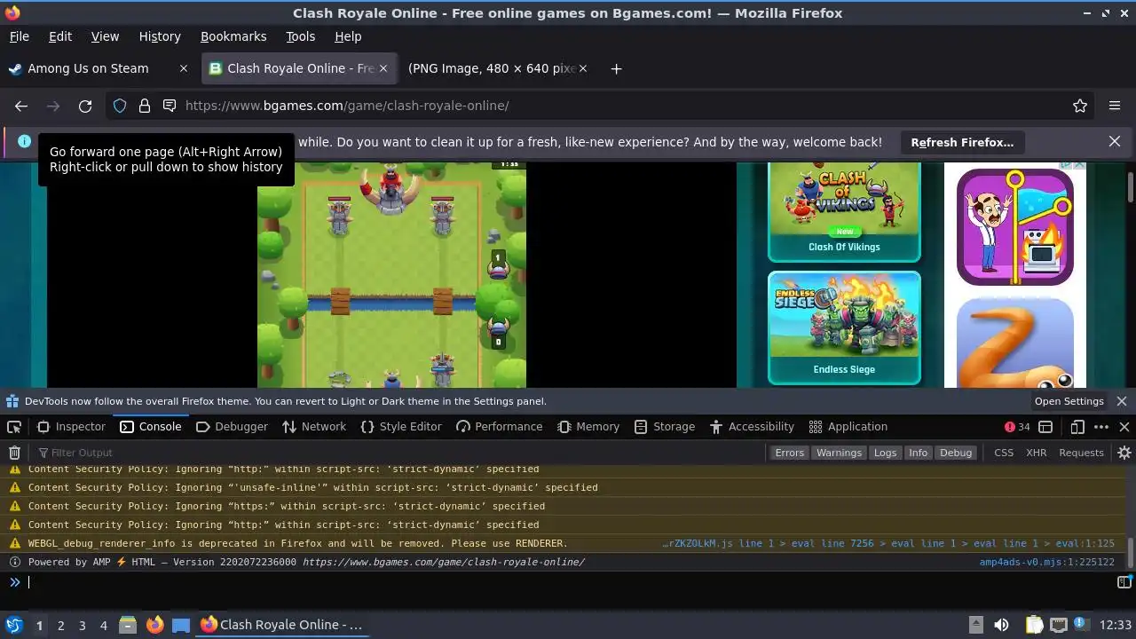Click the site security padlock icon
Screen dimensions: 1136x639
click(x=145, y=106)
